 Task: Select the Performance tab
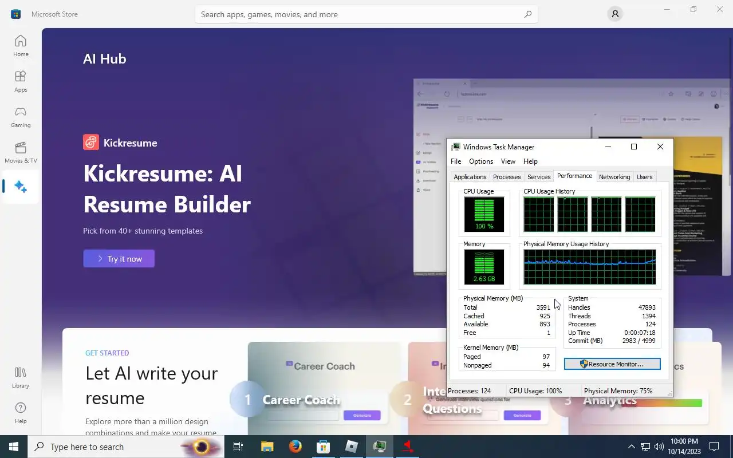click(575, 176)
